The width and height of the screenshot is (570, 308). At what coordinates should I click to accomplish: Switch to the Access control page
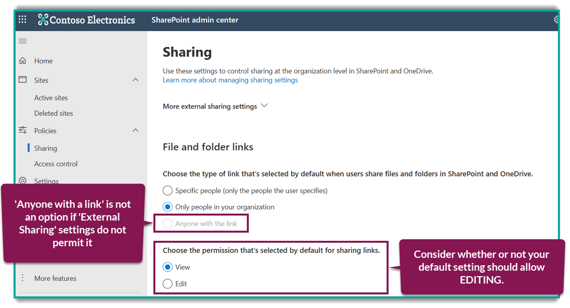56,164
